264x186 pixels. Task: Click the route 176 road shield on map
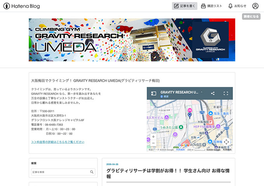(202, 112)
